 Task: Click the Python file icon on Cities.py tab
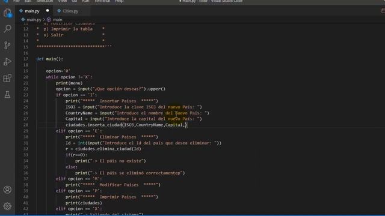(59, 11)
